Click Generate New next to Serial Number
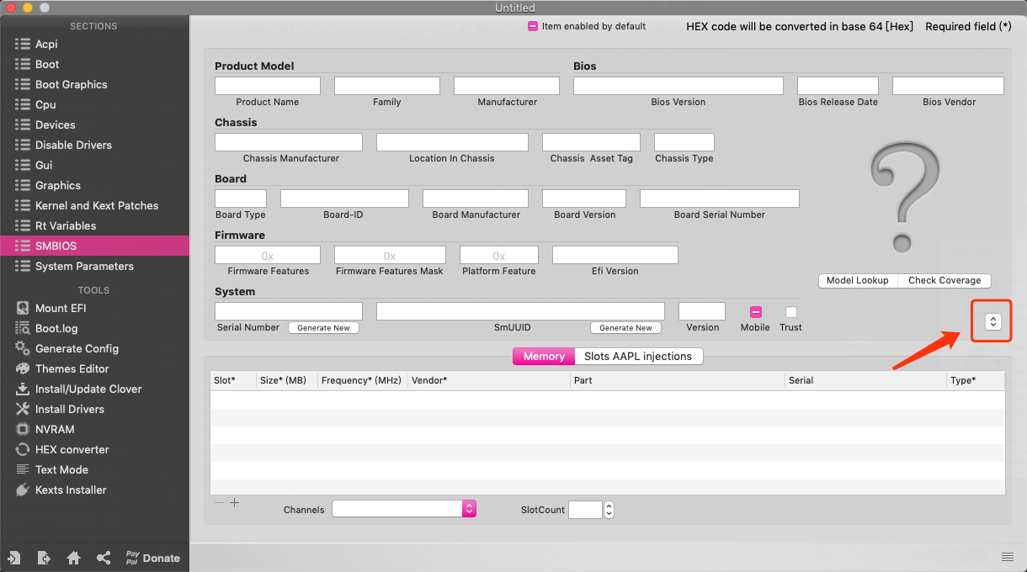The width and height of the screenshot is (1027, 572). tap(323, 328)
